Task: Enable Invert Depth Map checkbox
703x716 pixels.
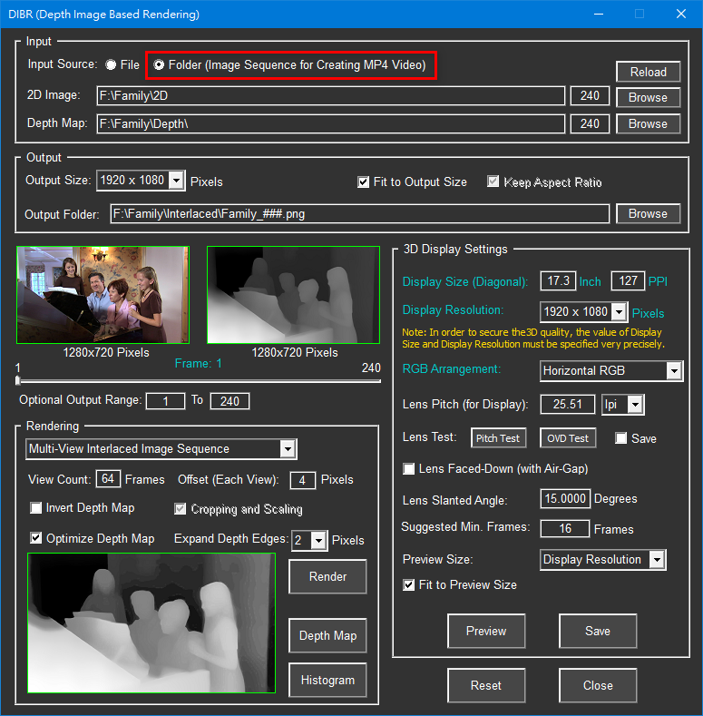Action: [x=35, y=508]
